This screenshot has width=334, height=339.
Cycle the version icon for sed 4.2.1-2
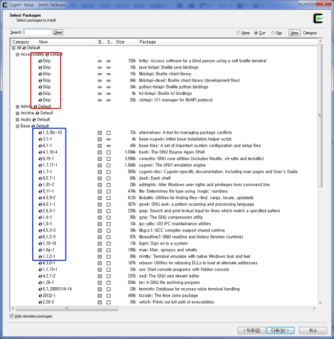click(x=40, y=276)
